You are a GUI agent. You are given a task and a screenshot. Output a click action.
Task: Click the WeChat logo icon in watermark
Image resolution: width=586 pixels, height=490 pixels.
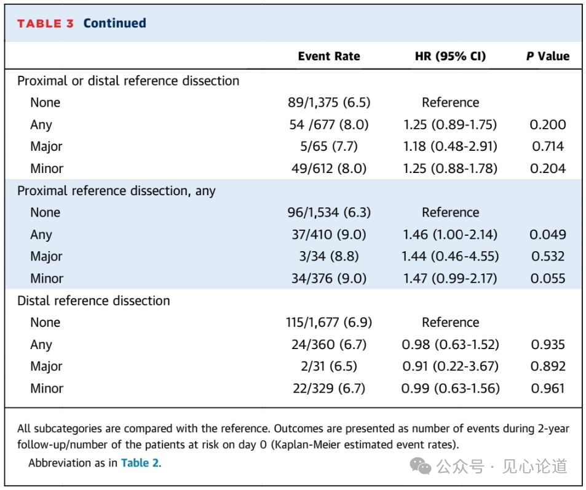[x=421, y=467]
